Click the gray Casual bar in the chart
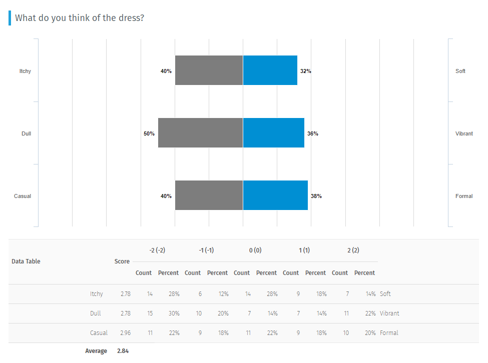The width and height of the screenshot is (488, 363). [209, 195]
